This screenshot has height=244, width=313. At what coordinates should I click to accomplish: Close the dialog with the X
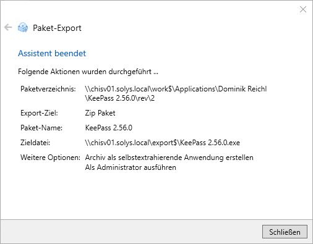pos(303,9)
